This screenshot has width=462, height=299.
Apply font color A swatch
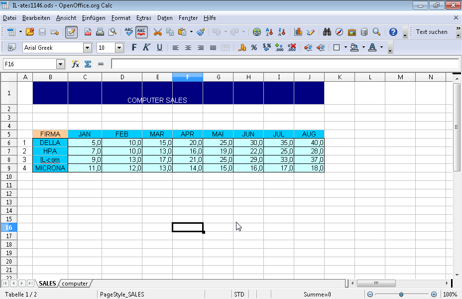click(x=372, y=47)
